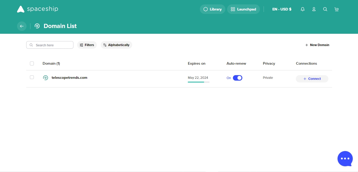Image resolution: width=358 pixels, height=172 pixels.
Task: Open the Launchpad menu
Action: coord(243,9)
